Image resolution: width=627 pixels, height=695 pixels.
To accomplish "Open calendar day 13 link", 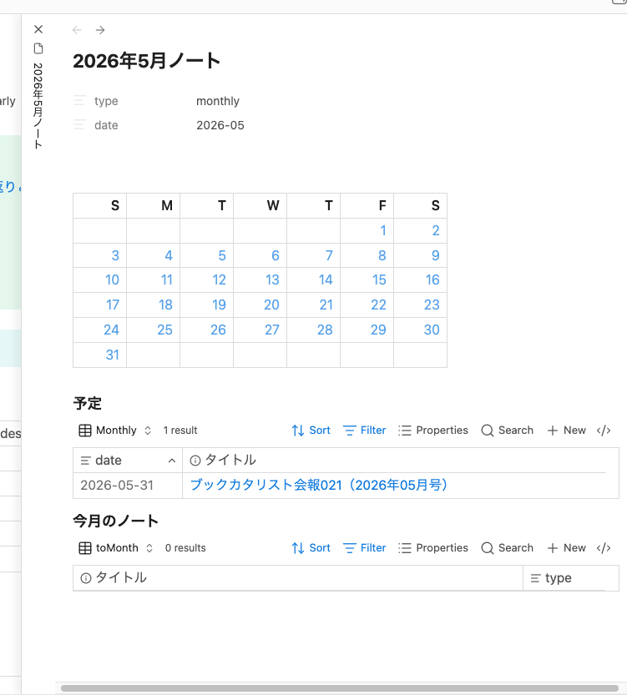I will [x=272, y=280].
